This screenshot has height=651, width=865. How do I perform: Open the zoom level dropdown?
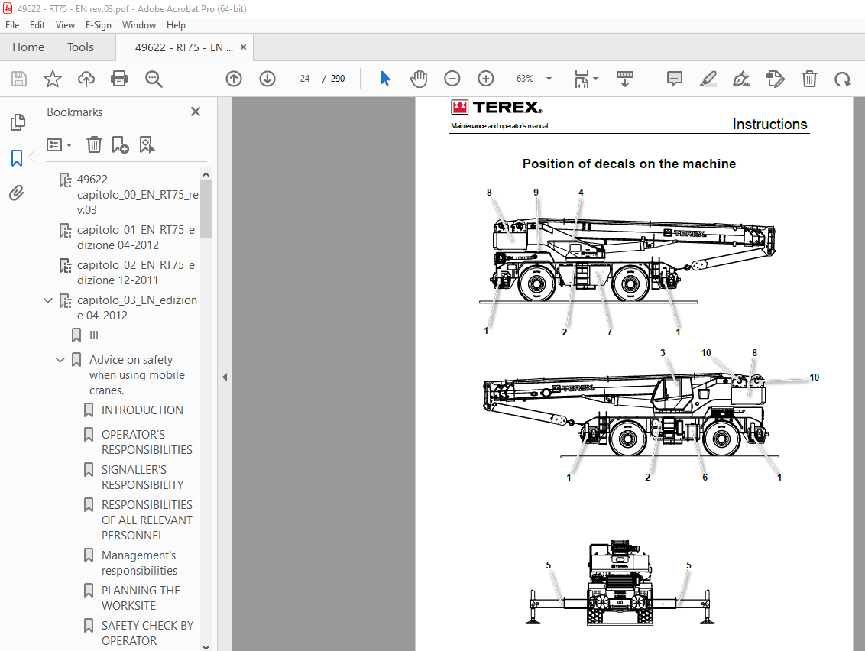[549, 79]
